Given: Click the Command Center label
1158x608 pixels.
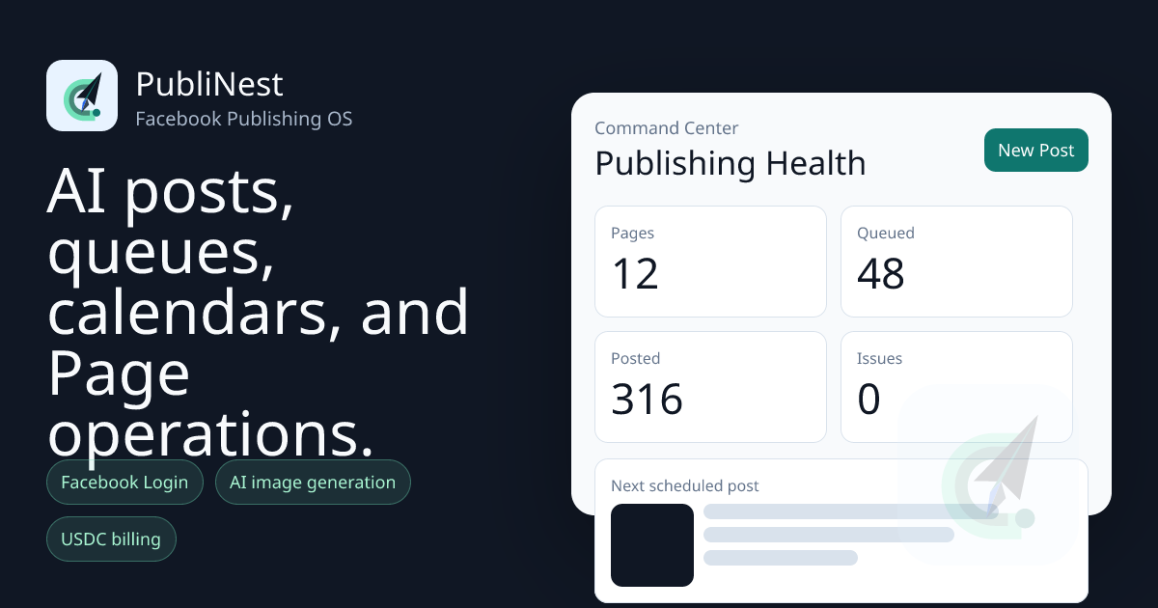Looking at the screenshot, I should point(667,128).
